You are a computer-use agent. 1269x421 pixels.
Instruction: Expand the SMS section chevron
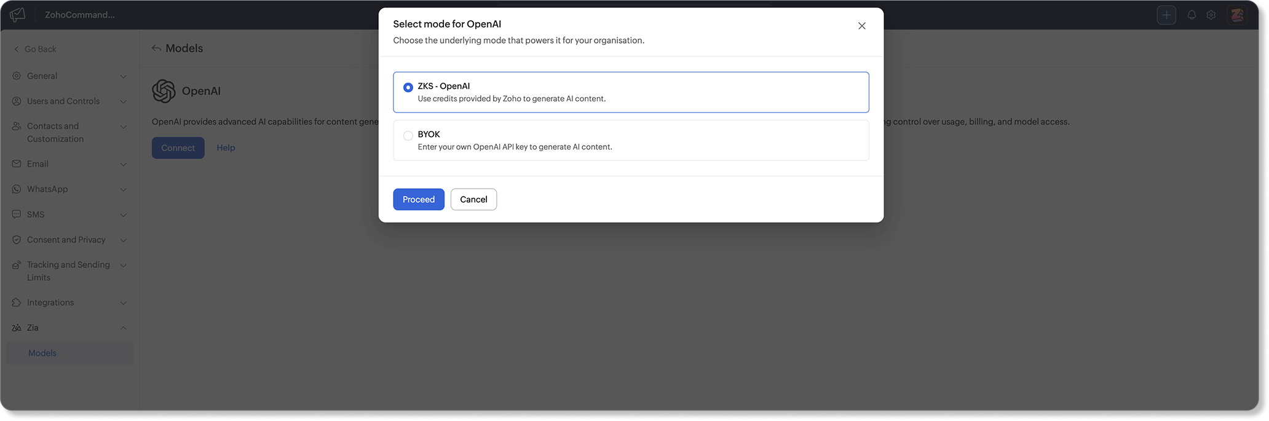(x=124, y=215)
